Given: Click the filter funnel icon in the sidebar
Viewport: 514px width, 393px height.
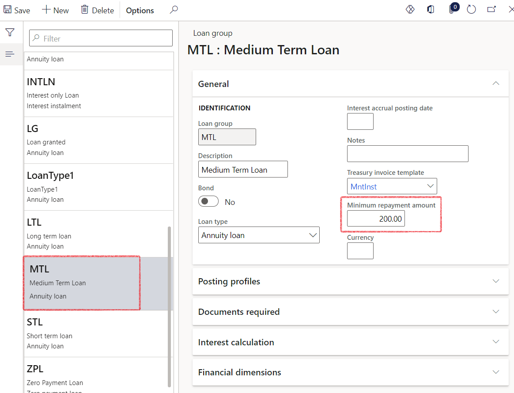Looking at the screenshot, I should 9,32.
